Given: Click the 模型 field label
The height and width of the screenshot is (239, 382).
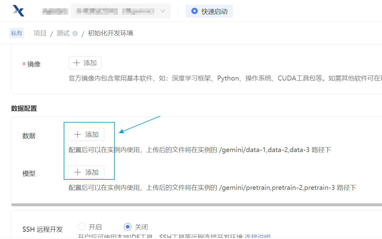Looking at the screenshot, I should [x=29, y=174].
